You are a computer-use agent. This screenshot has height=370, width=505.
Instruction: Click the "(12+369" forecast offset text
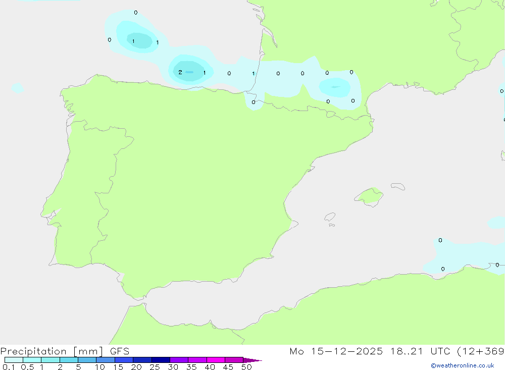coord(481,351)
